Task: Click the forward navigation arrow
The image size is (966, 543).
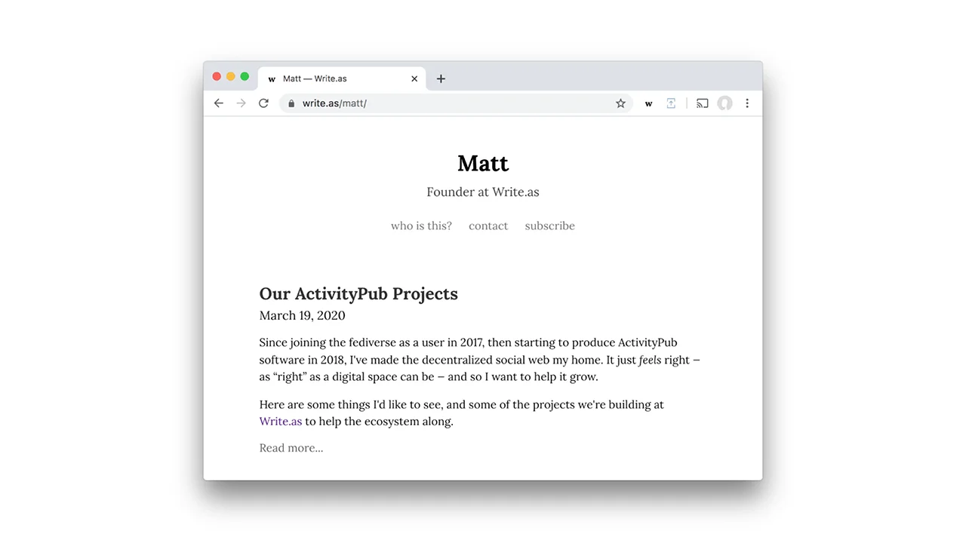Action: click(241, 103)
